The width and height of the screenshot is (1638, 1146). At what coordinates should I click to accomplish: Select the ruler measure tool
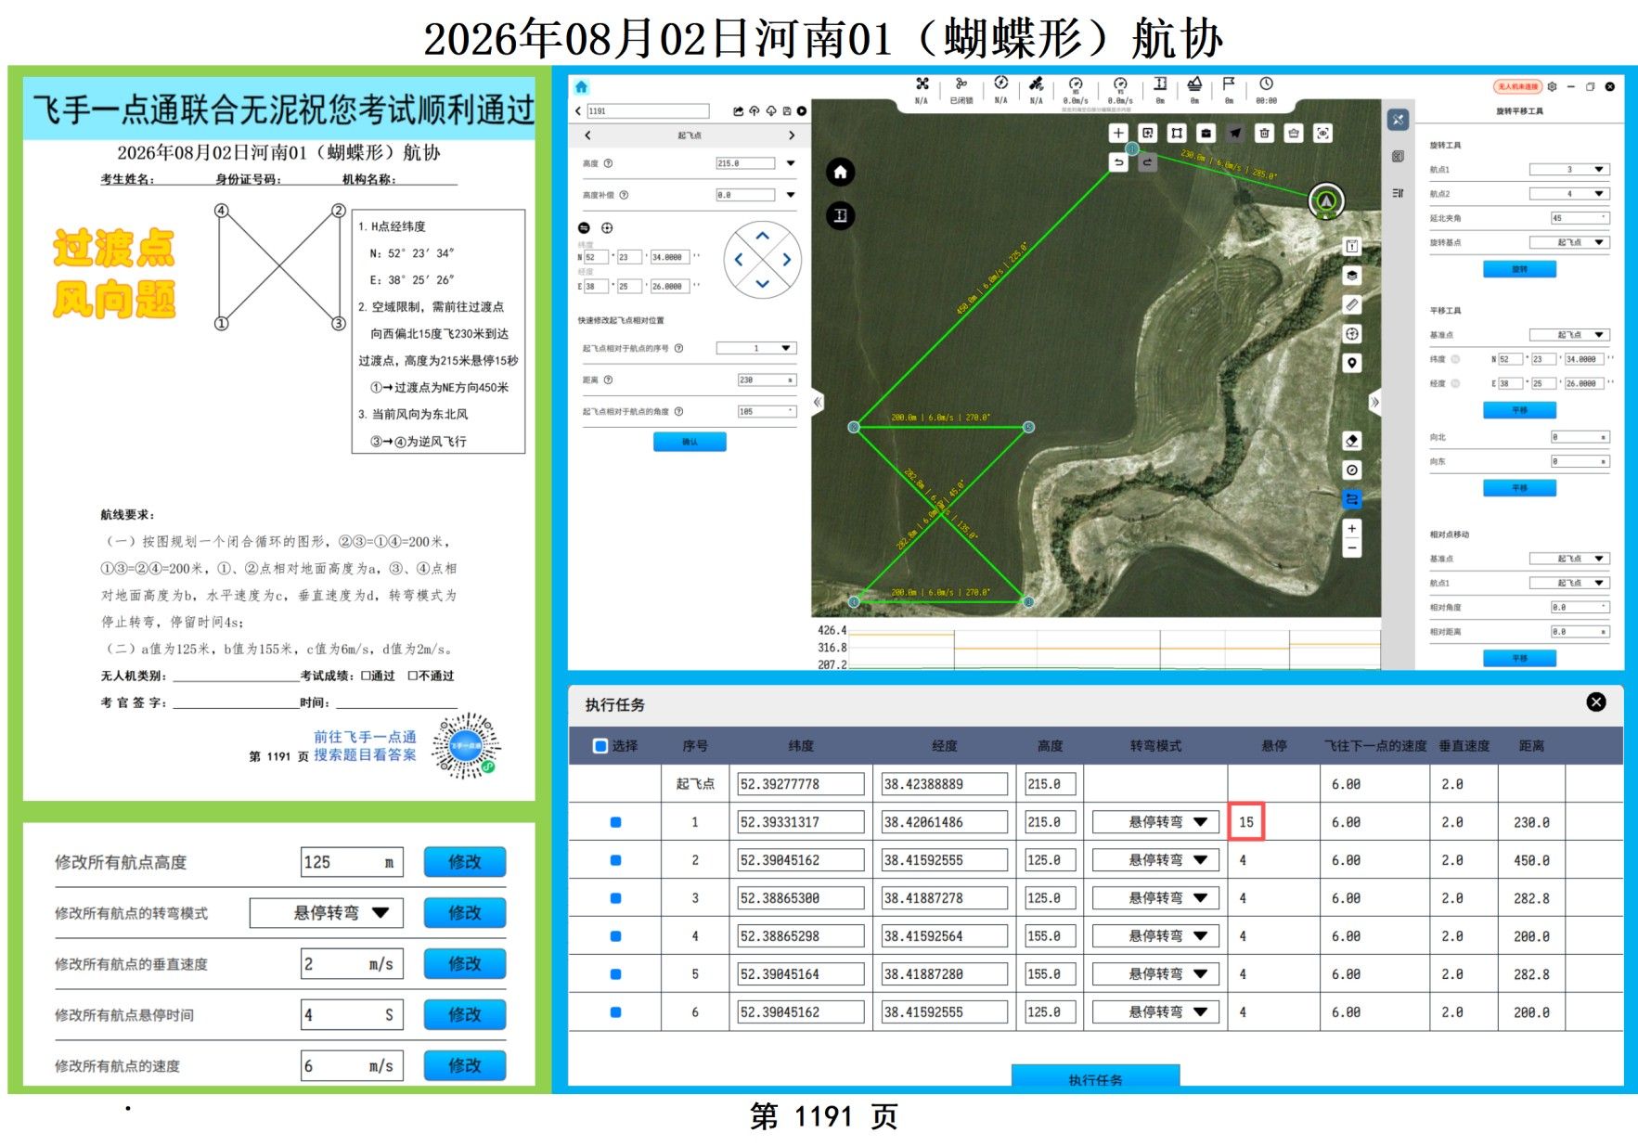click(x=1352, y=304)
